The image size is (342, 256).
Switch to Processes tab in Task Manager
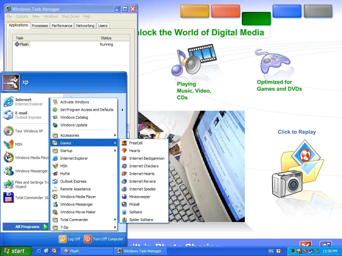pyautogui.click(x=40, y=26)
